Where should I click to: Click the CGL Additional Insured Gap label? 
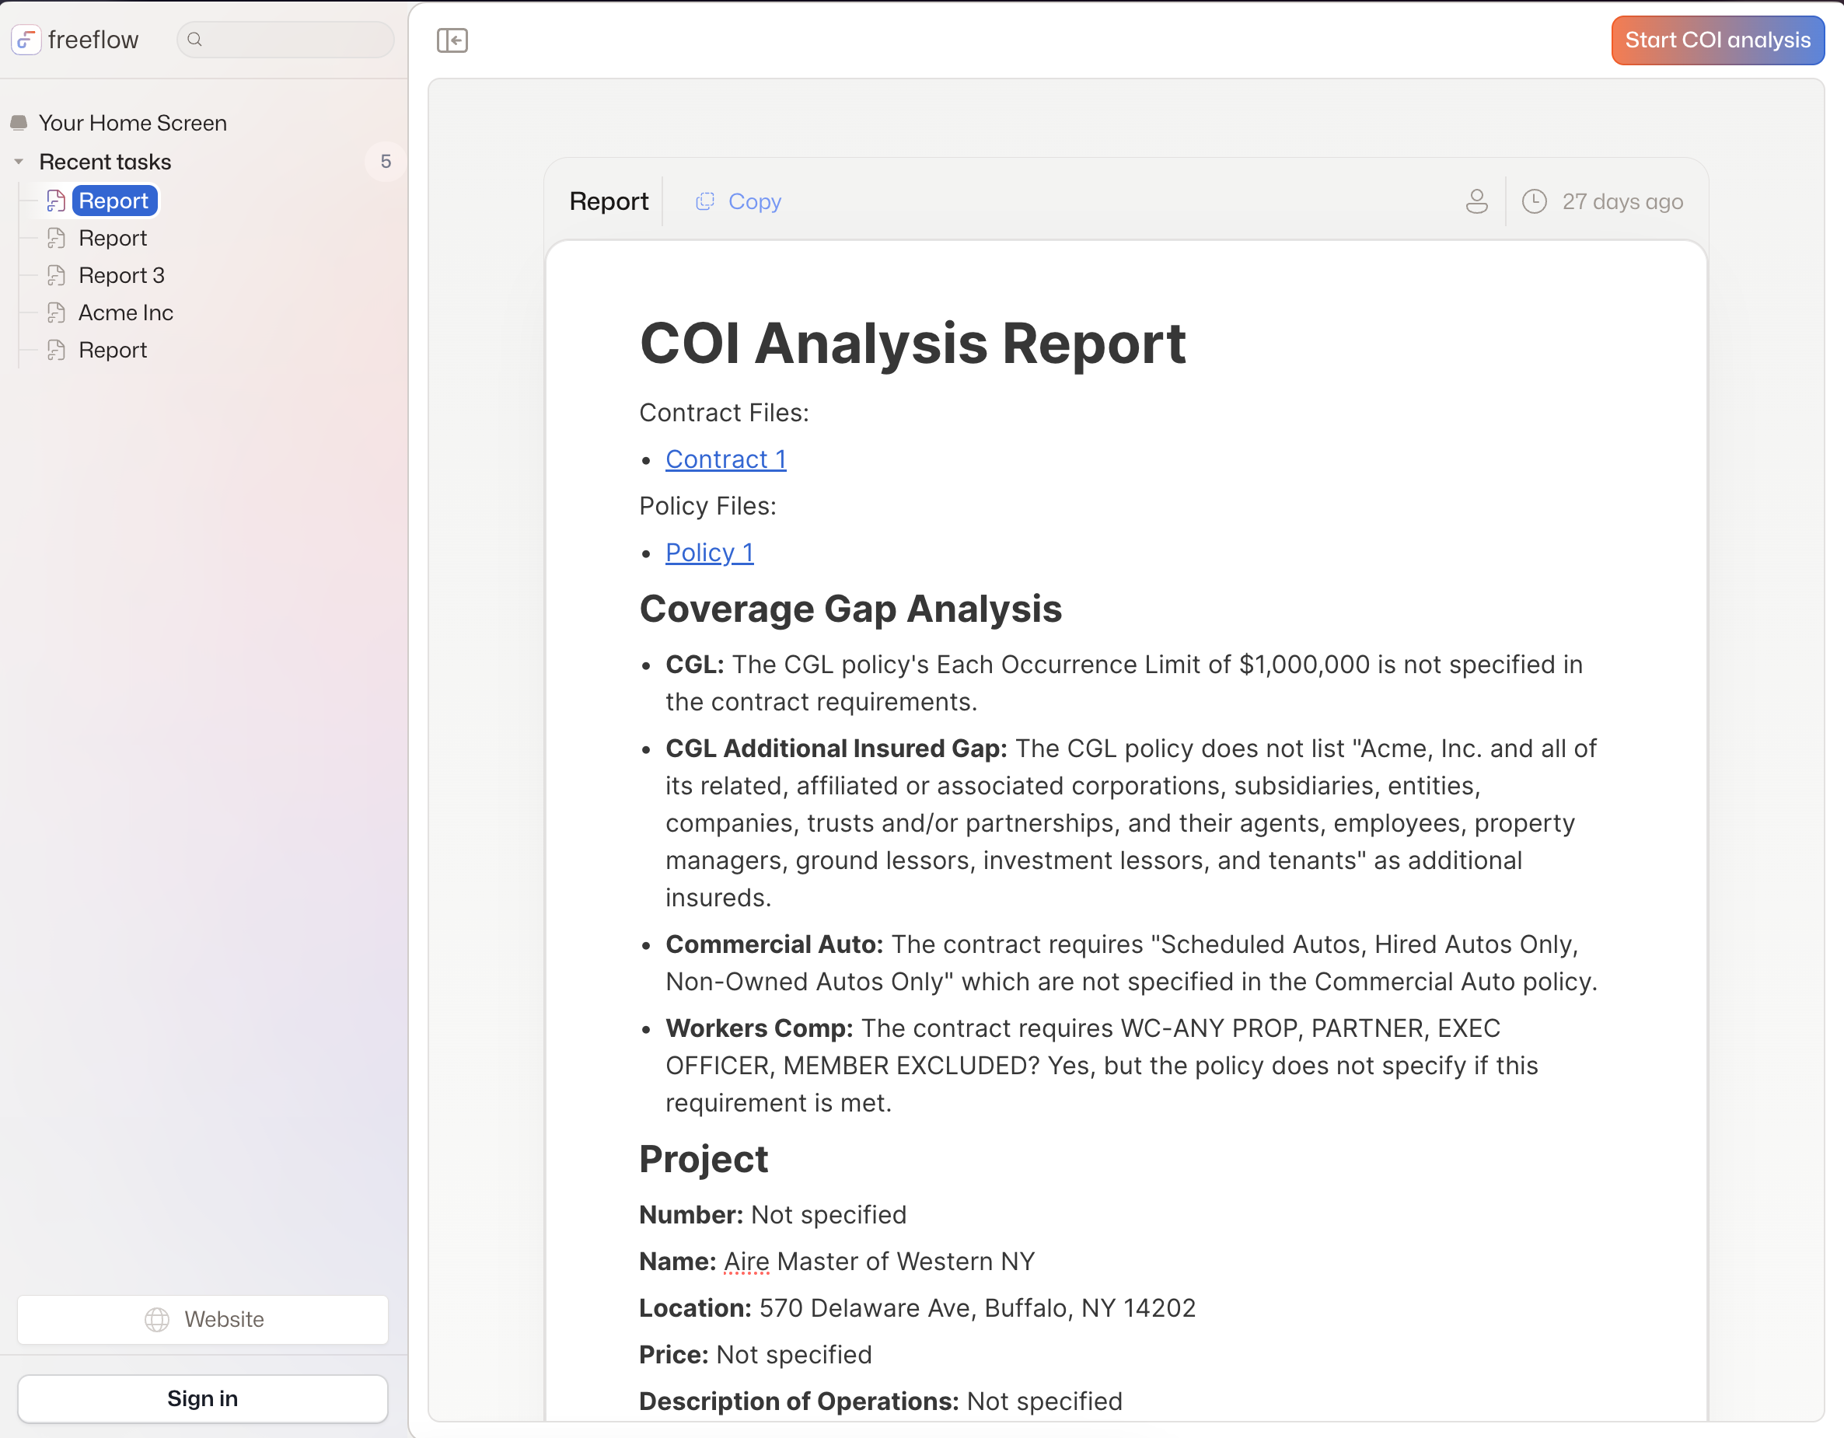point(836,748)
